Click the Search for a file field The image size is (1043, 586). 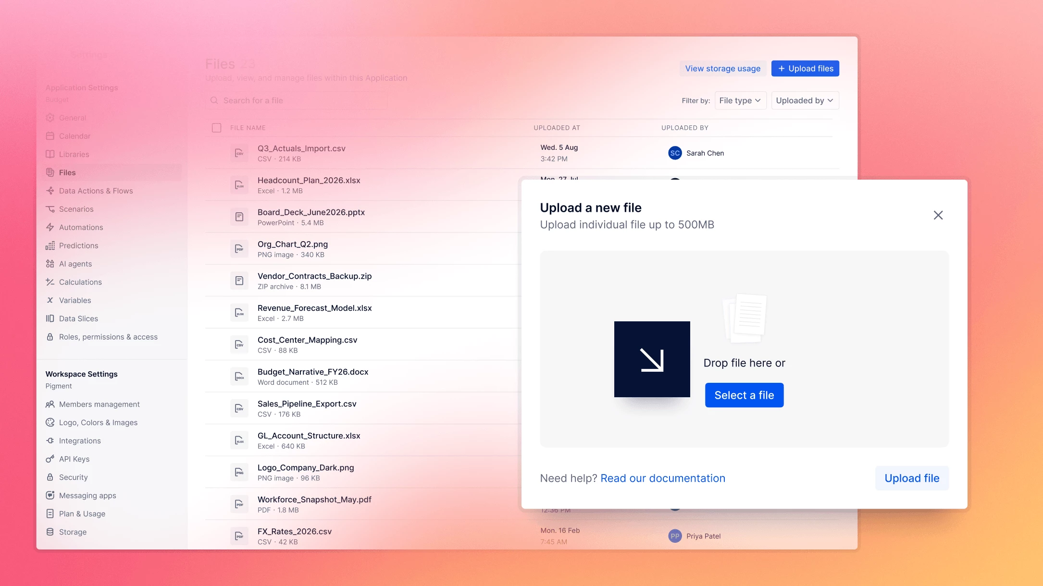click(x=296, y=100)
